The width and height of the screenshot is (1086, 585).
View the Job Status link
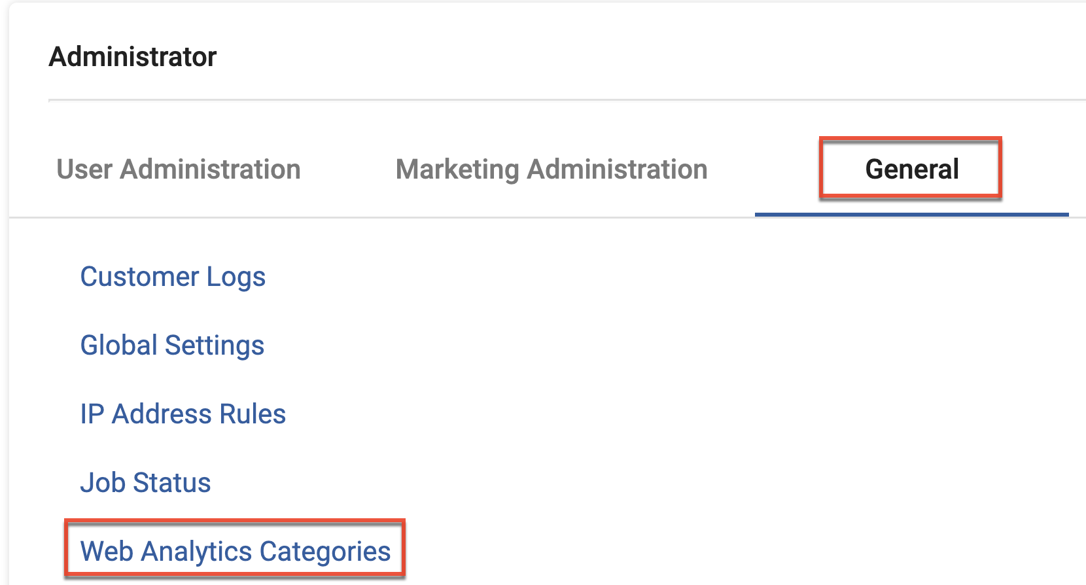click(x=145, y=483)
